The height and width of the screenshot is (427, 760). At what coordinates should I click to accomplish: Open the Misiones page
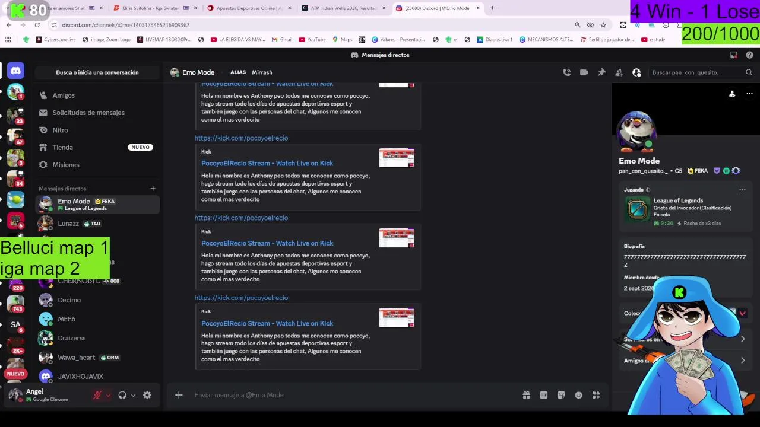[97, 165]
